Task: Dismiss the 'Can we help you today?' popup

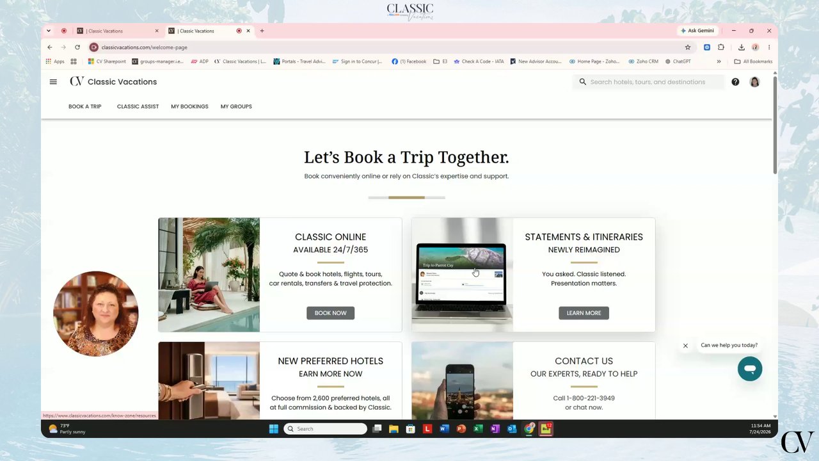Action: (685, 346)
